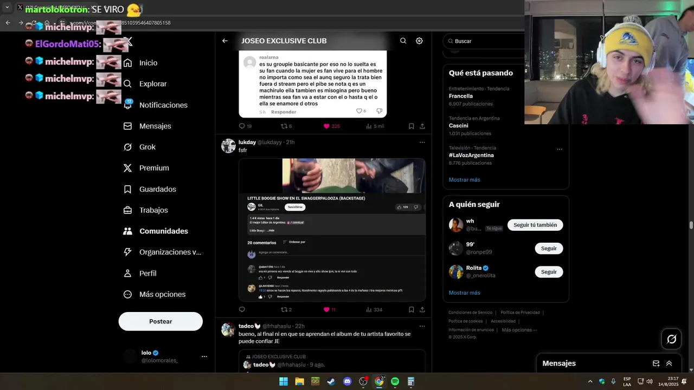Follow back wh with Seguir tú también

click(535, 225)
